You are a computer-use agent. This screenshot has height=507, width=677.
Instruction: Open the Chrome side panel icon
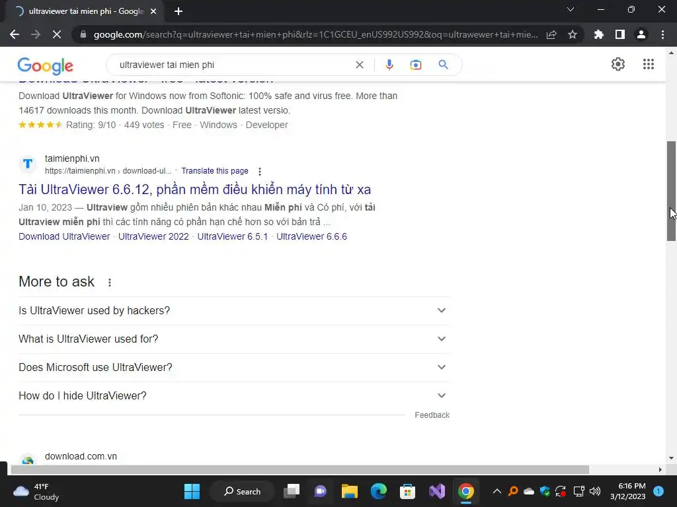tap(620, 34)
